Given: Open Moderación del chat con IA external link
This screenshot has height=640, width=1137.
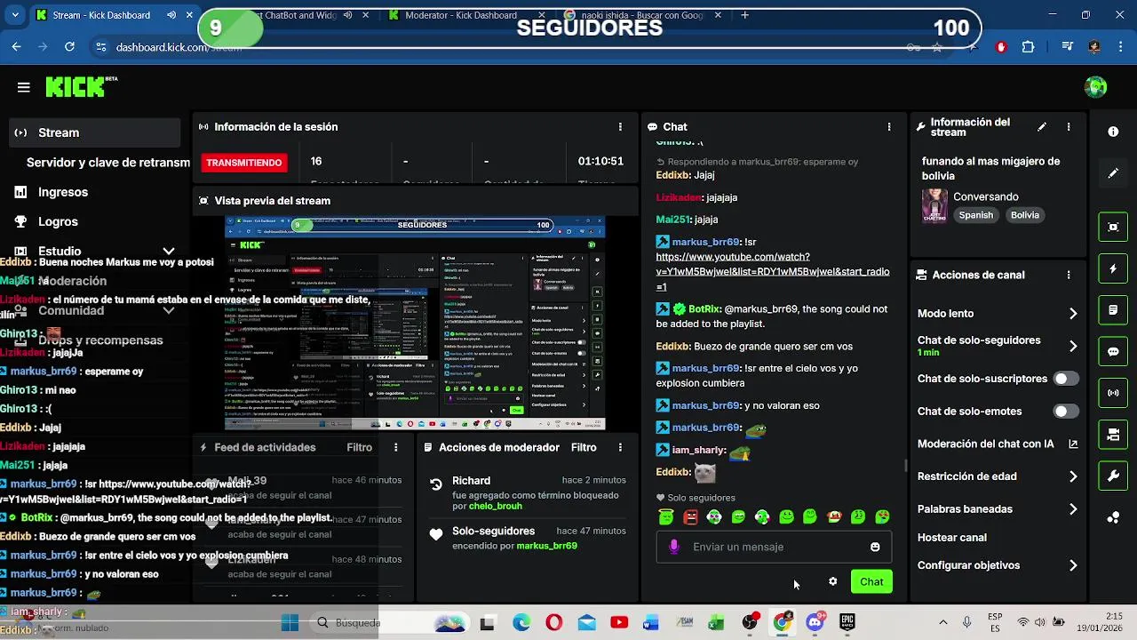Looking at the screenshot, I should pos(1073,444).
